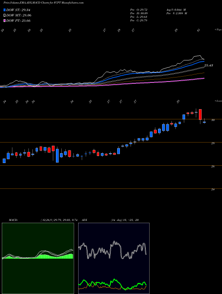Viewport: 222px width, 294px height.
Task: Click the 'Pre C: 29.79' value
Action: click(x=139, y=20)
